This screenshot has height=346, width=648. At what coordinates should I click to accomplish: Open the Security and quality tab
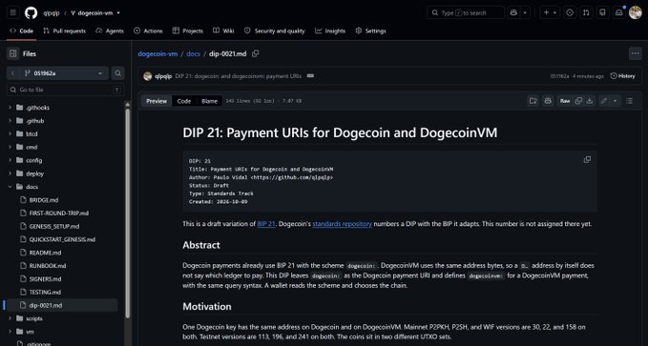click(x=275, y=31)
